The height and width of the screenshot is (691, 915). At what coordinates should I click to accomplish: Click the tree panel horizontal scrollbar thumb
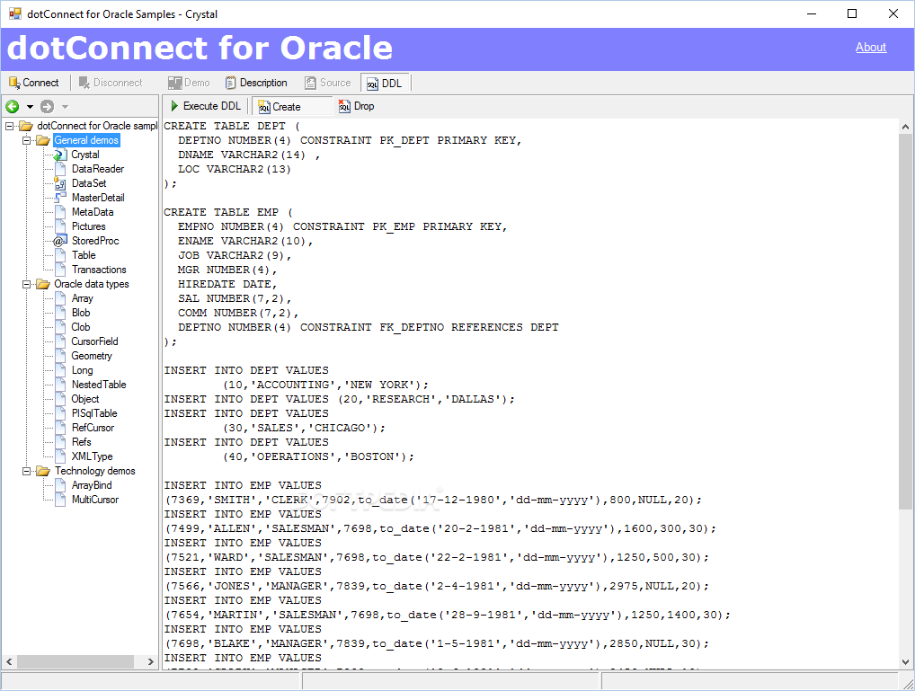pyautogui.click(x=76, y=662)
